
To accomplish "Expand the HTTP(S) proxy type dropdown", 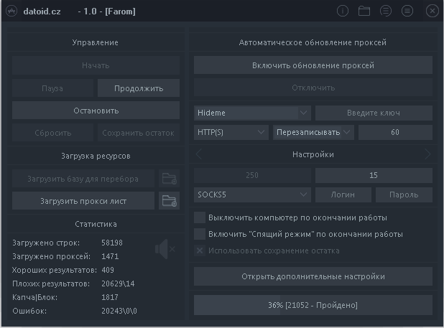I will [x=231, y=132].
